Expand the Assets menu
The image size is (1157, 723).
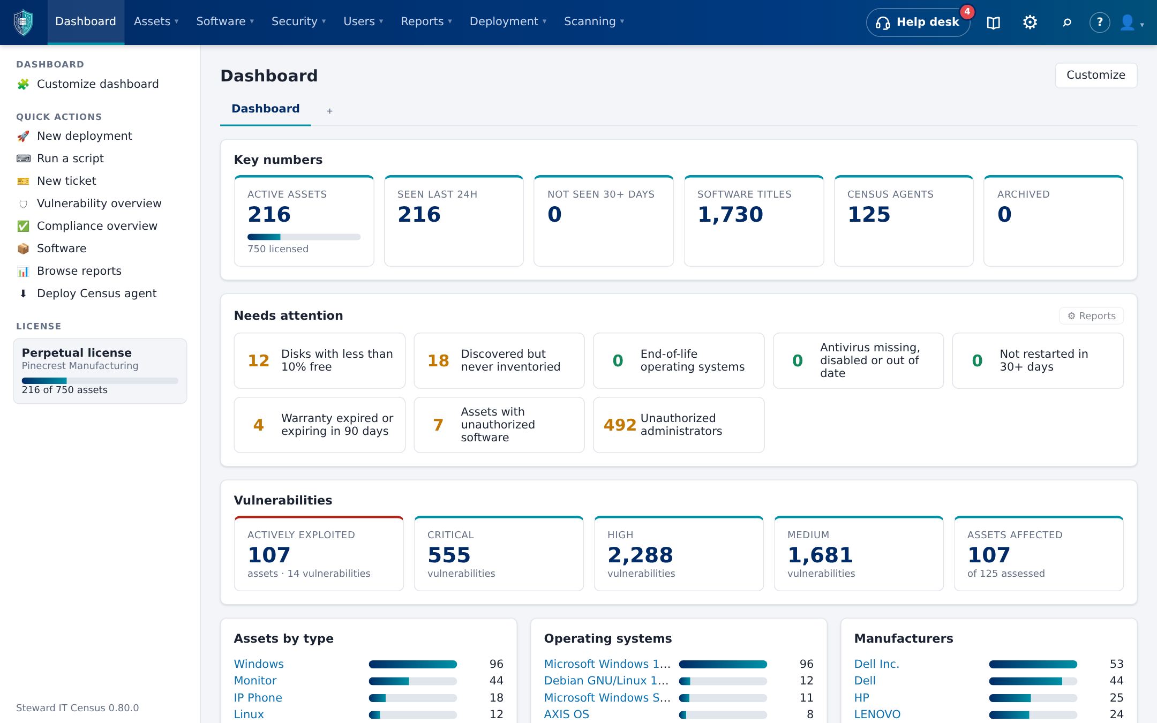click(156, 21)
